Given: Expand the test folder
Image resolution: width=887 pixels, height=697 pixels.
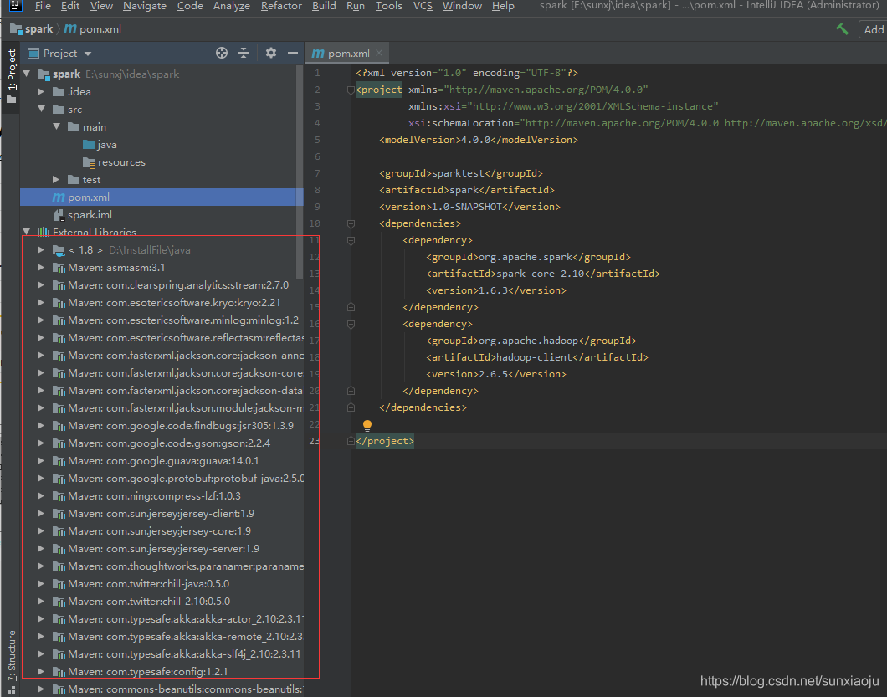Looking at the screenshot, I should click(56, 179).
